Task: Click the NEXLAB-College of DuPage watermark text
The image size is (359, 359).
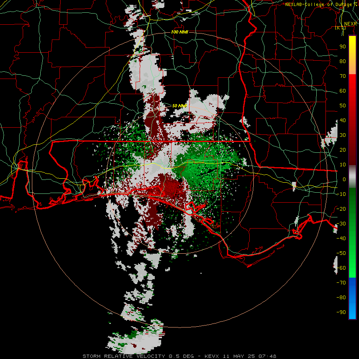Action: pos(321,4)
